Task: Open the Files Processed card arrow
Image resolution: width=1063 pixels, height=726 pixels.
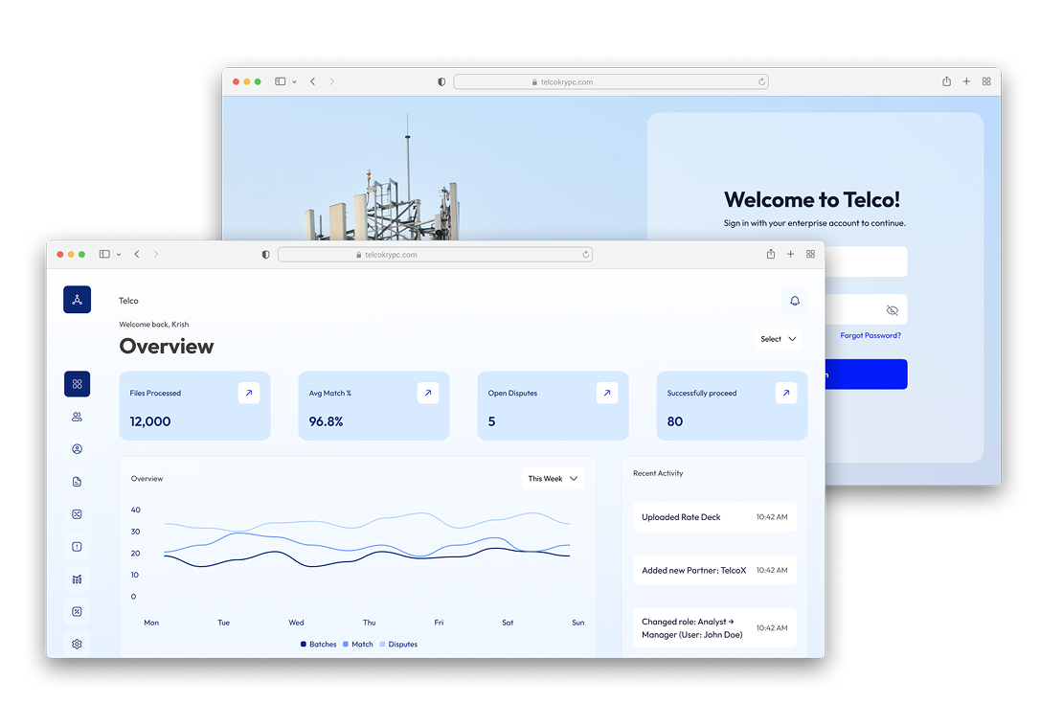Action: (249, 393)
